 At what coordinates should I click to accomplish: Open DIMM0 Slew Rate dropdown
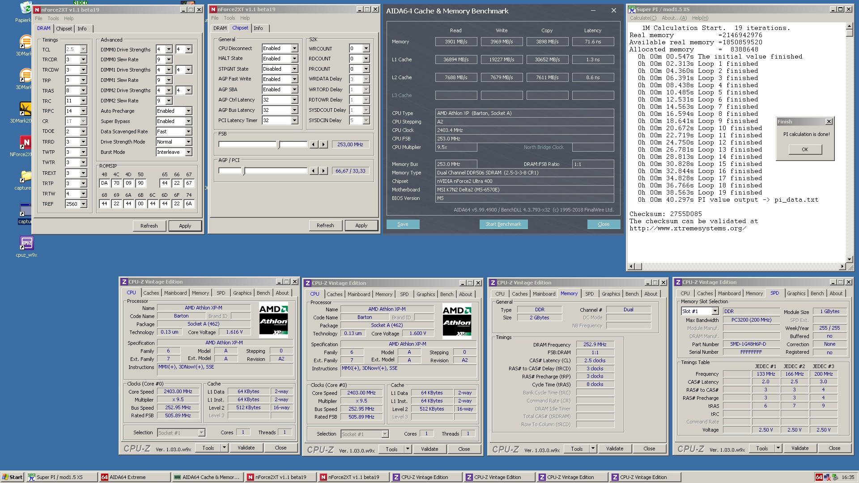click(169, 59)
